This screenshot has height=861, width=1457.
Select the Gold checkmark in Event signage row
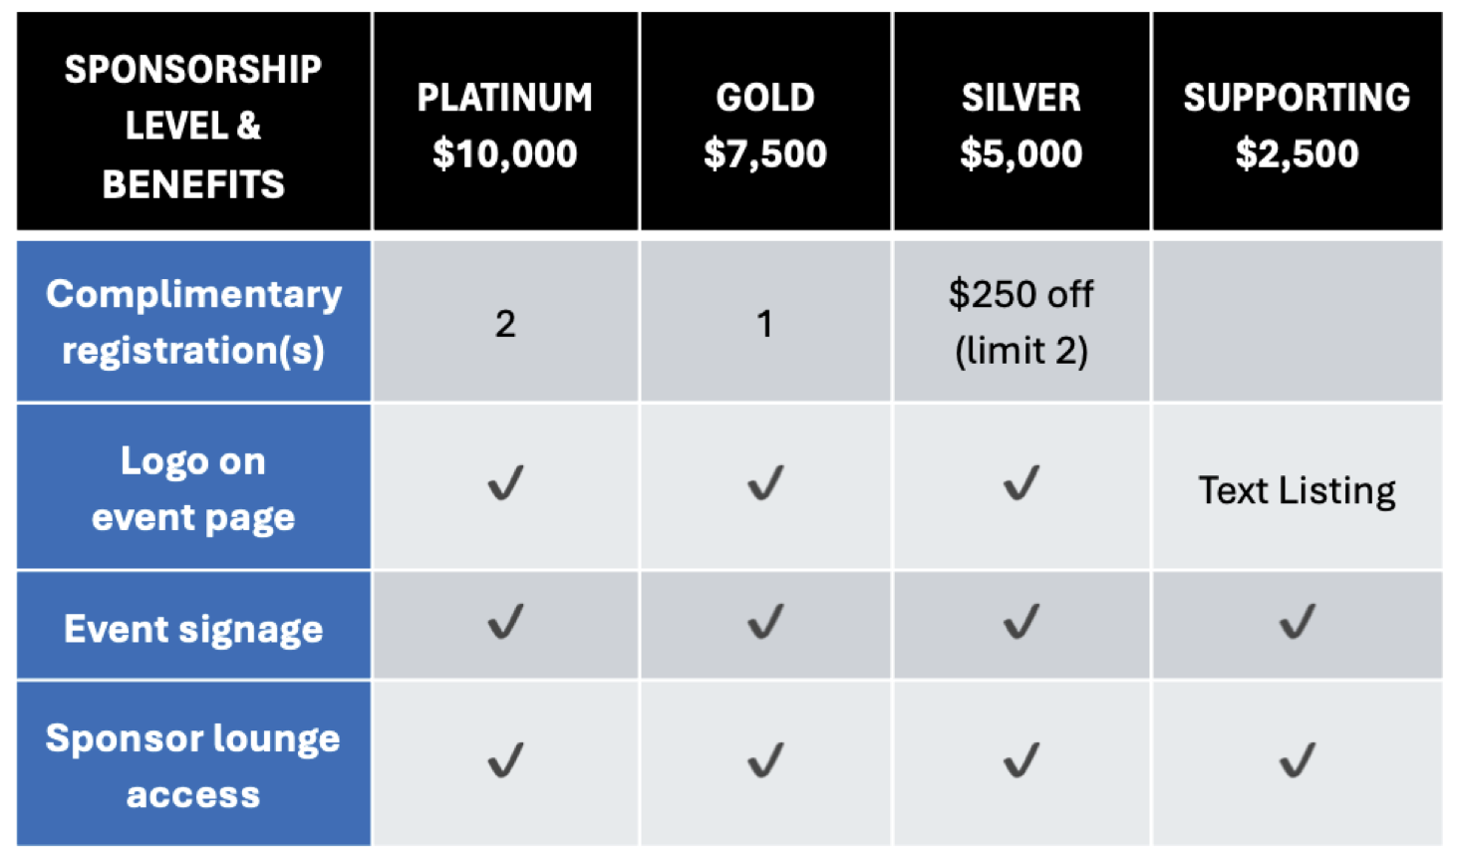(x=765, y=624)
